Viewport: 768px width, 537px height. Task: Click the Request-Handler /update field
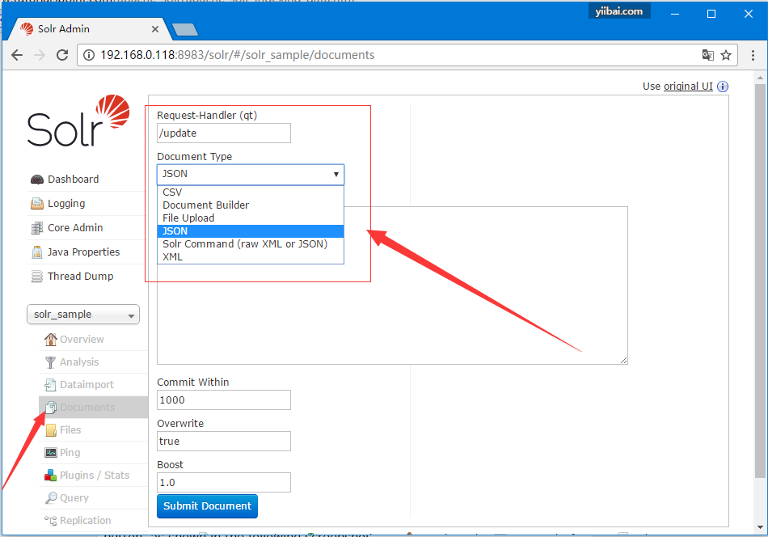pos(223,133)
